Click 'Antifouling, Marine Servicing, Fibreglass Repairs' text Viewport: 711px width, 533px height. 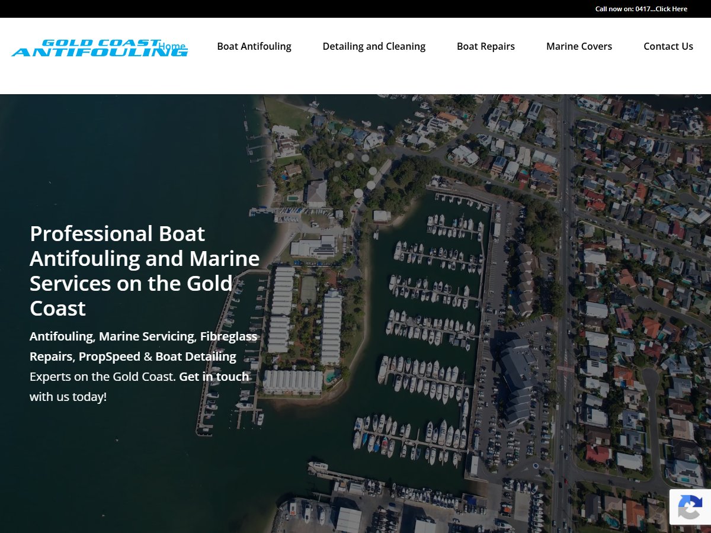coord(143,346)
